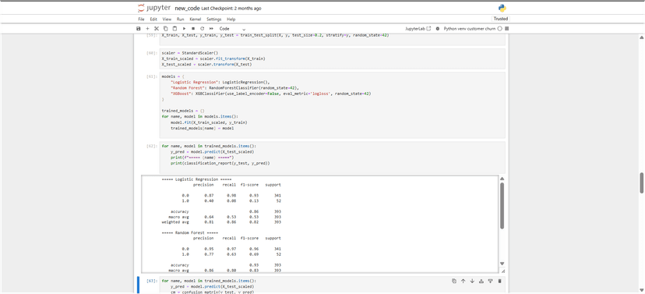Screen dimensions: 645x294
Task: Move cell 63 down with arrow icon
Action: click(x=472, y=281)
